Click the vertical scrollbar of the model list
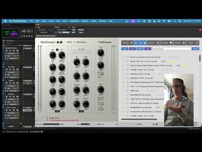 [200, 58]
